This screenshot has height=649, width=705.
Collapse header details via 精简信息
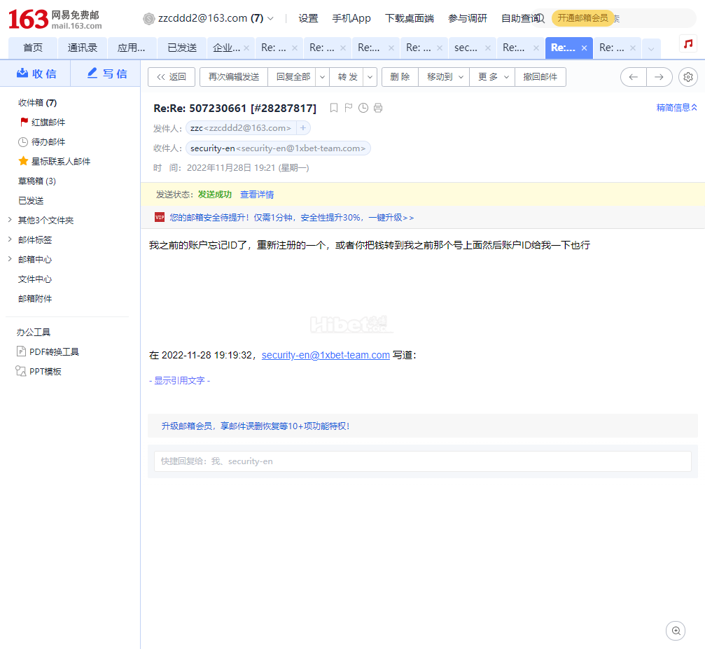pyautogui.click(x=676, y=108)
